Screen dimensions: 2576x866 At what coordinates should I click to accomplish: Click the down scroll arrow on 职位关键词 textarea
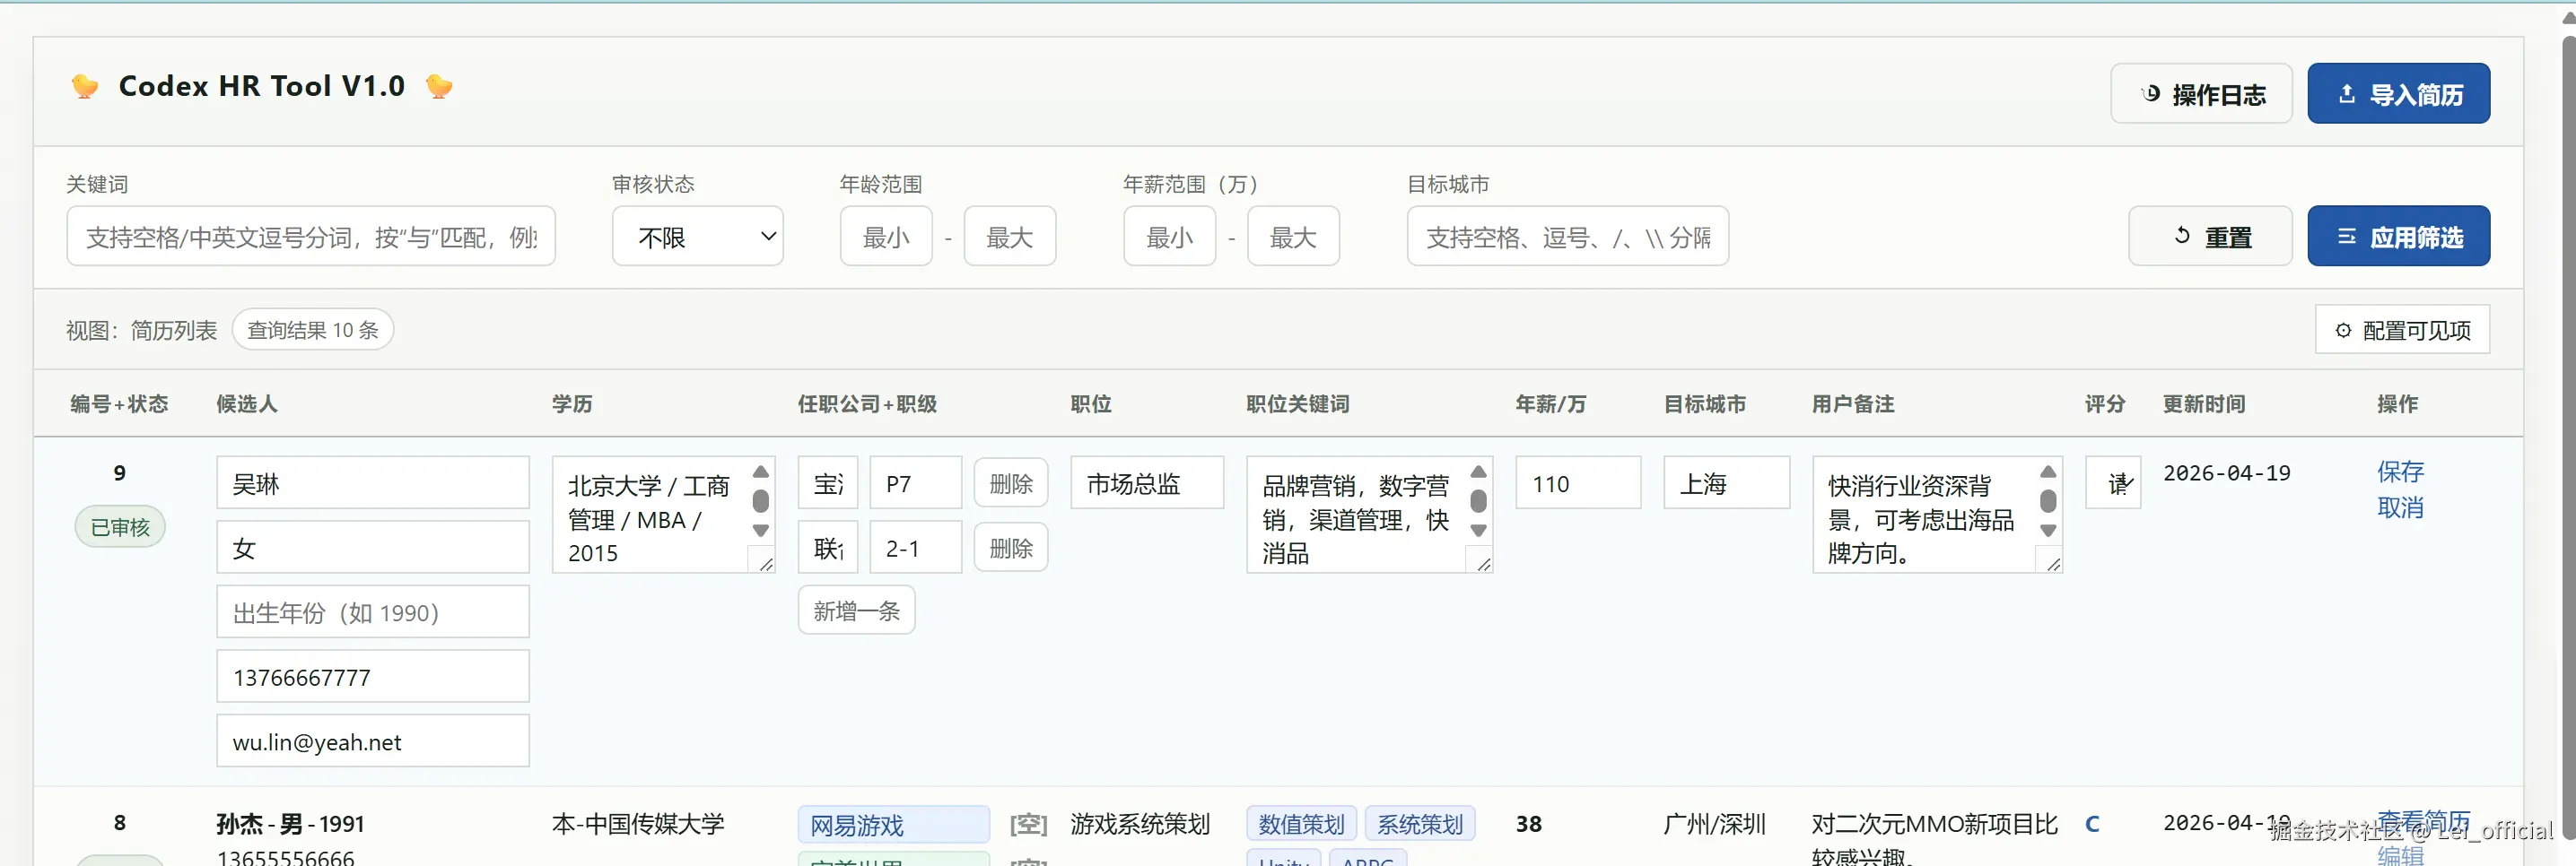1479,532
